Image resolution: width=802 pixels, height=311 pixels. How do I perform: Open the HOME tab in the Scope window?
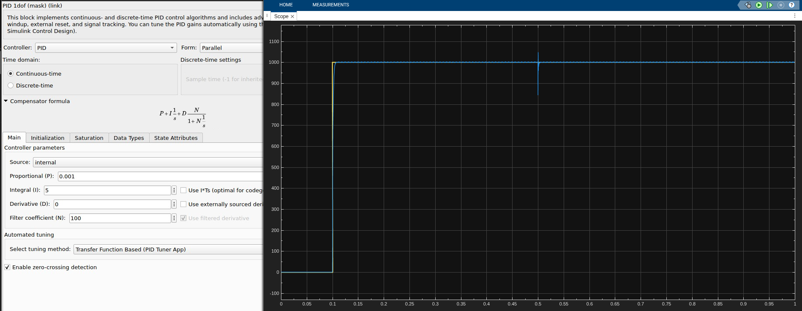(x=286, y=5)
